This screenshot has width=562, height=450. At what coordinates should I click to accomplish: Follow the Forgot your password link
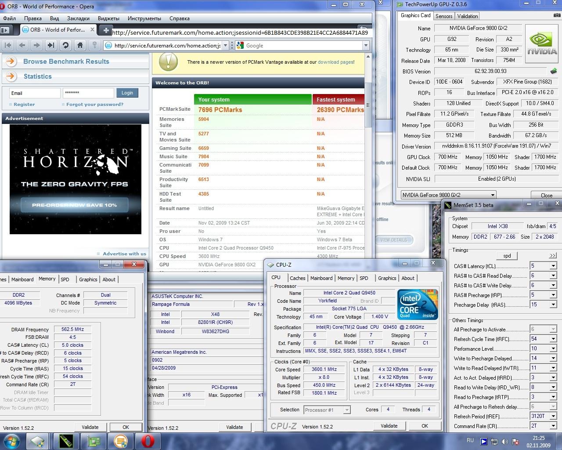click(x=95, y=105)
